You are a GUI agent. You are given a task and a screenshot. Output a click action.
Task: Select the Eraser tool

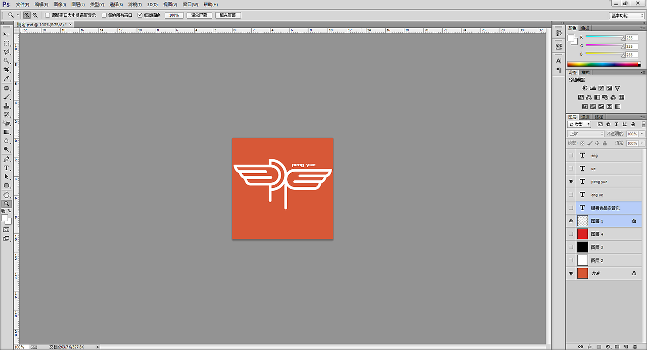tap(7, 123)
